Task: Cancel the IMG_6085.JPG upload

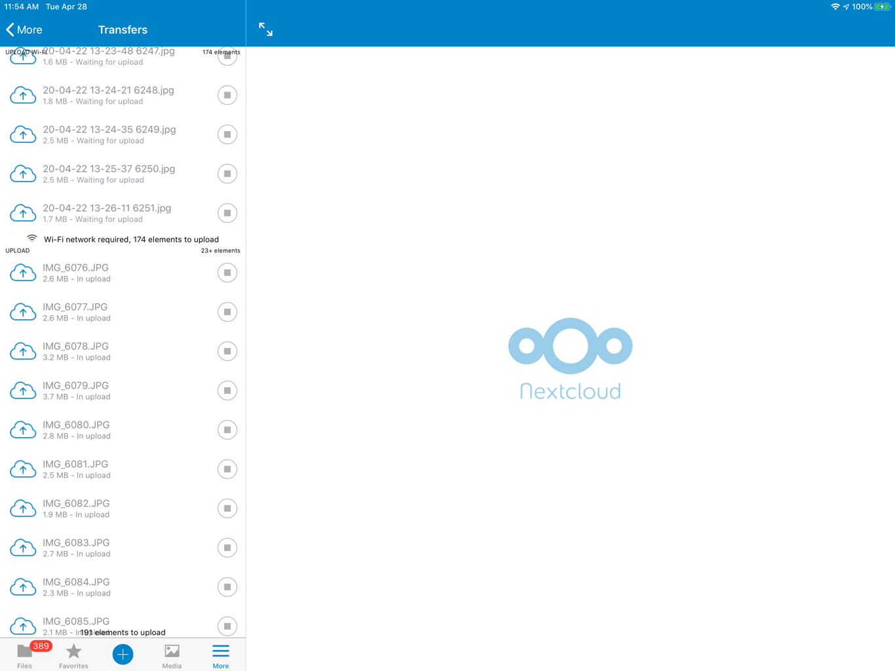Action: tap(227, 626)
